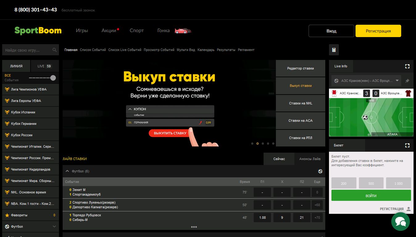Click the П2 odds 21

pyautogui.click(x=302, y=218)
